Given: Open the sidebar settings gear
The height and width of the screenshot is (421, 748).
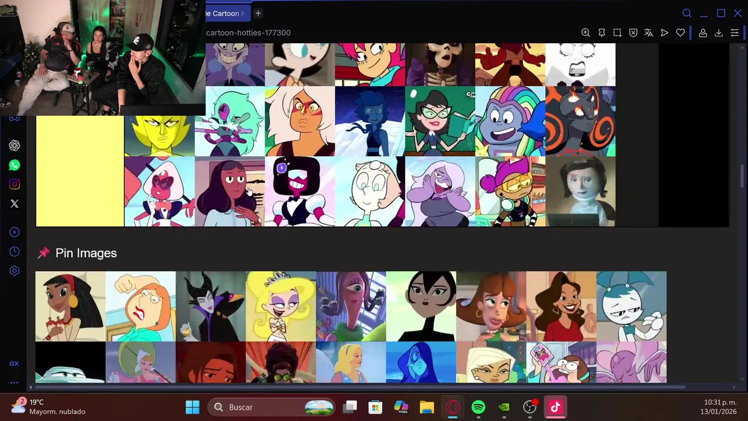Looking at the screenshot, I should click(x=15, y=271).
